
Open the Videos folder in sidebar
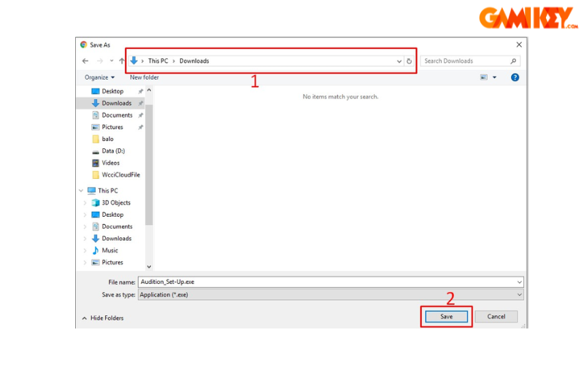pos(110,163)
